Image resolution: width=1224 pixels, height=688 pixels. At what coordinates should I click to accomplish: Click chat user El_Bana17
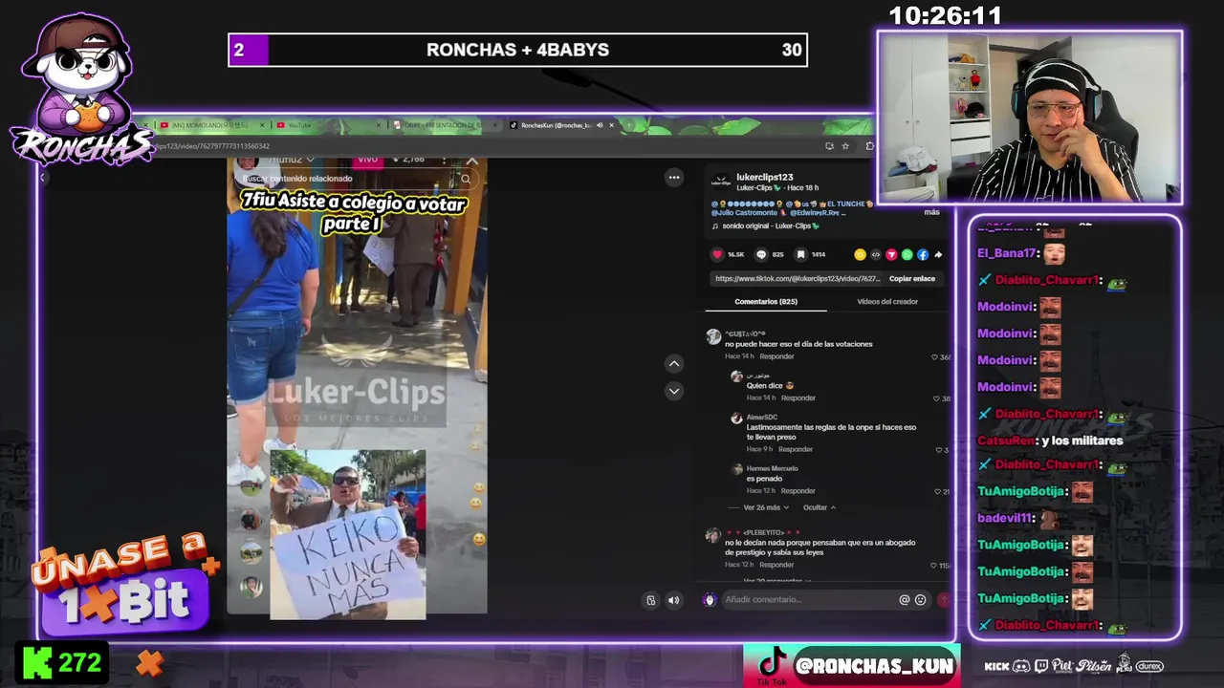pyautogui.click(x=1007, y=253)
